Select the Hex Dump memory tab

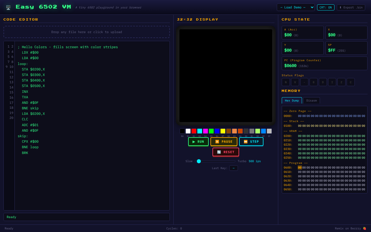292,100
